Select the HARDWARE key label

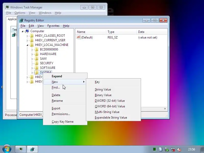(x=48, y=54)
